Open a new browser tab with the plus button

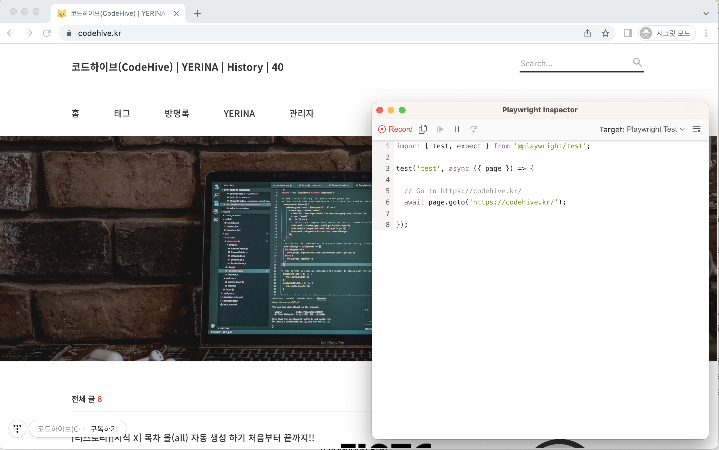pyautogui.click(x=197, y=13)
